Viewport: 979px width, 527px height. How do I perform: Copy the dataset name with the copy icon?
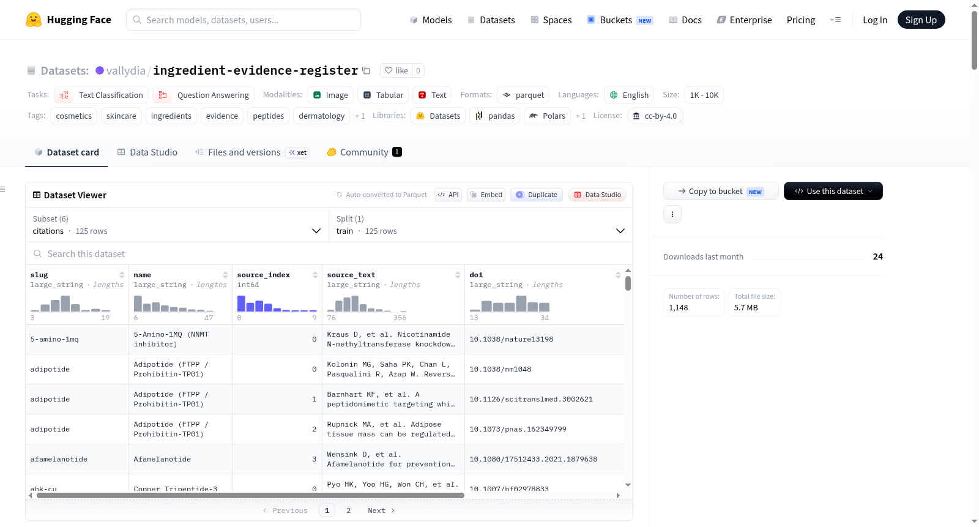point(366,70)
